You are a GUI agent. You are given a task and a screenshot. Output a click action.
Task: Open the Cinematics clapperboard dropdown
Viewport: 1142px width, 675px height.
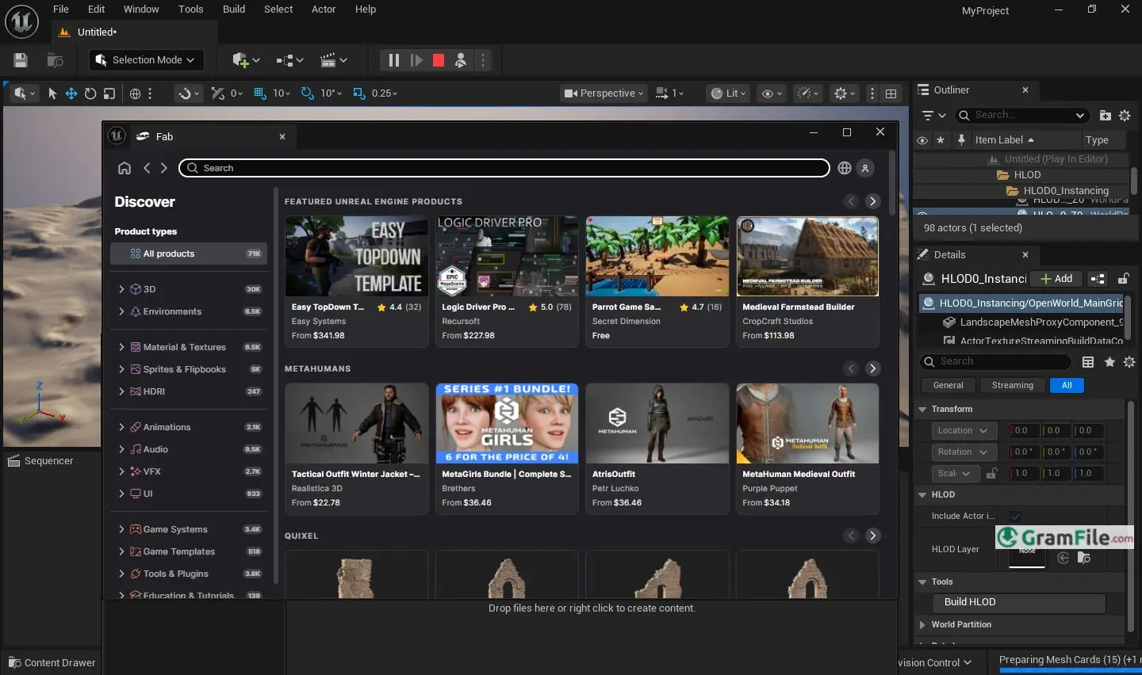pos(333,60)
